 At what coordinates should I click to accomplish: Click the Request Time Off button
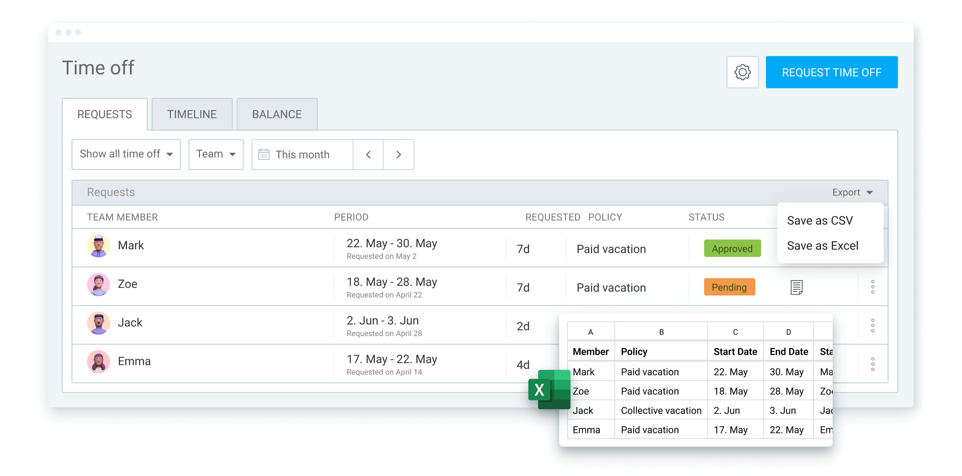831,72
